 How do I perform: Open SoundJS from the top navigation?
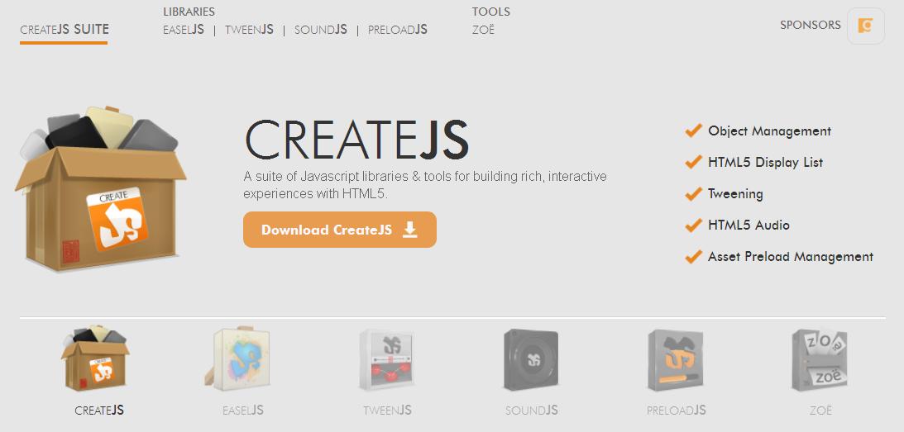321,30
